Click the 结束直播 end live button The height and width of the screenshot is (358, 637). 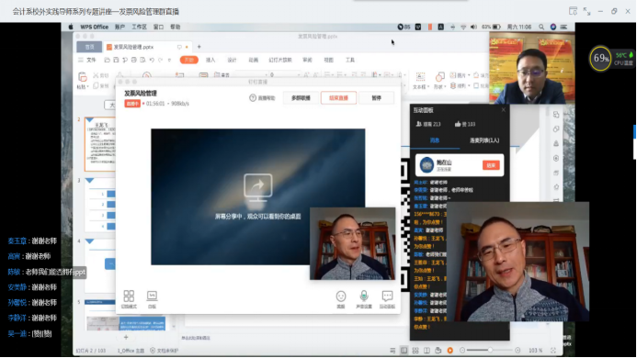(338, 98)
